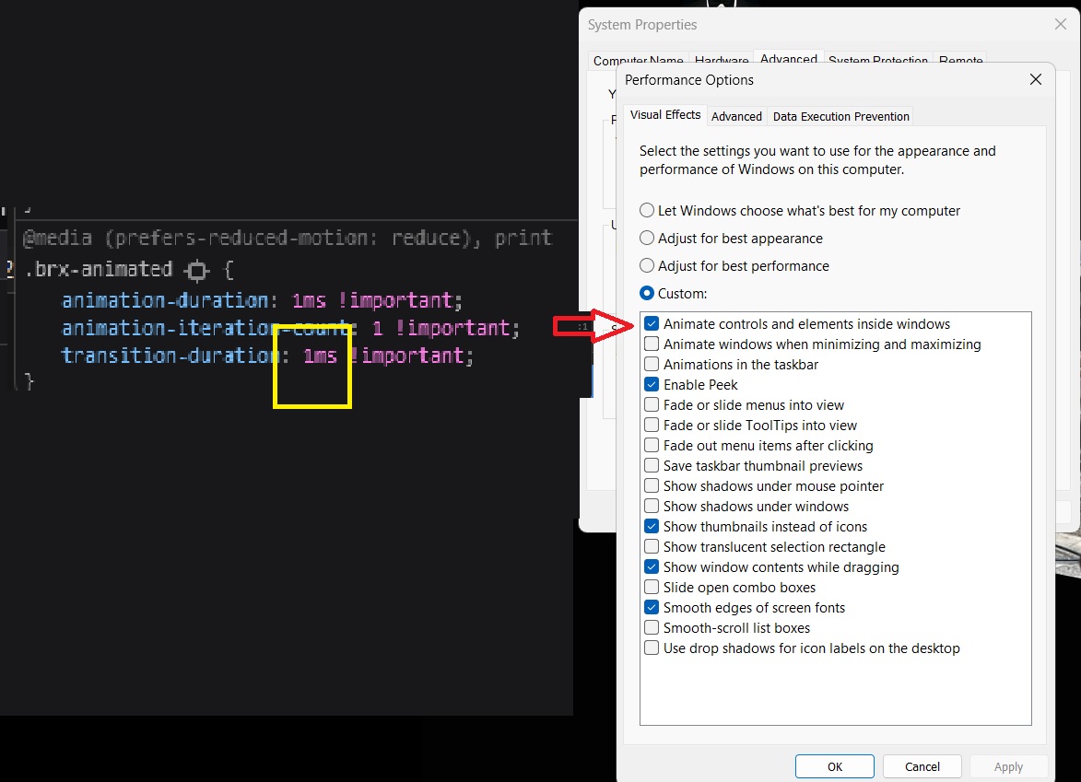Viewport: 1081px width, 782px height.
Task: Open System Properties Computer Name tab
Action: coord(639,61)
